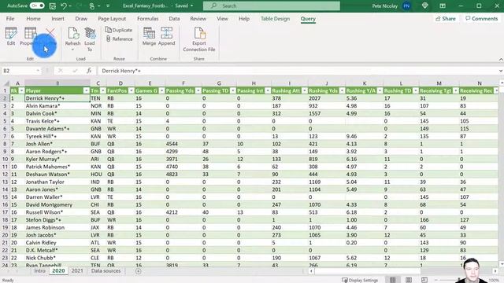504x283 pixels.
Task: Click the new sheet plus icon
Action: click(x=139, y=271)
